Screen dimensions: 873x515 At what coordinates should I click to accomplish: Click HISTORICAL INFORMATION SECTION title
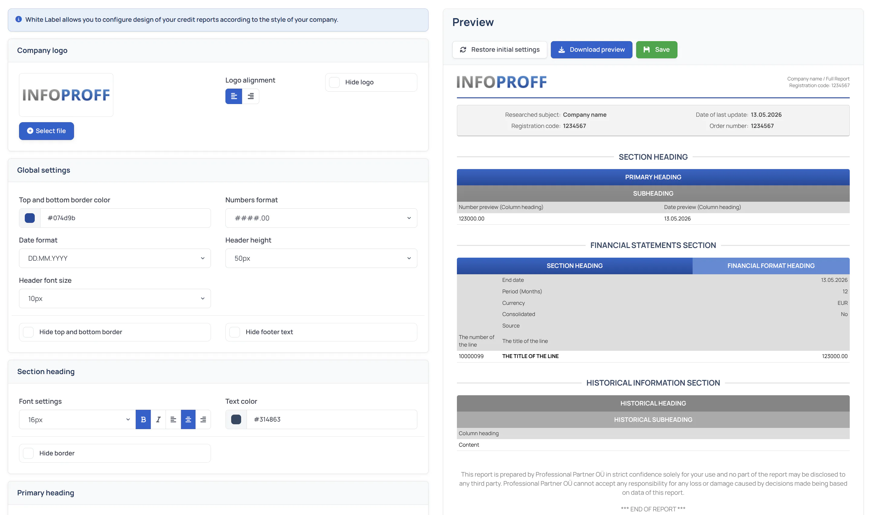pyautogui.click(x=653, y=383)
